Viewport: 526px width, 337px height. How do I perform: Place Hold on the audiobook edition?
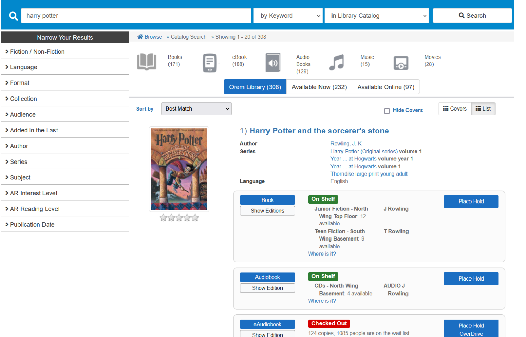click(x=471, y=278)
